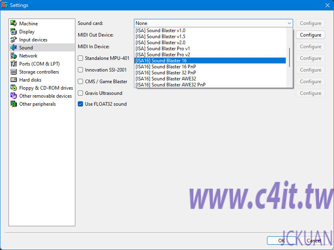The height and width of the screenshot is (250, 334).
Task: Click the Storage controllers icon
Action: tap(14, 72)
